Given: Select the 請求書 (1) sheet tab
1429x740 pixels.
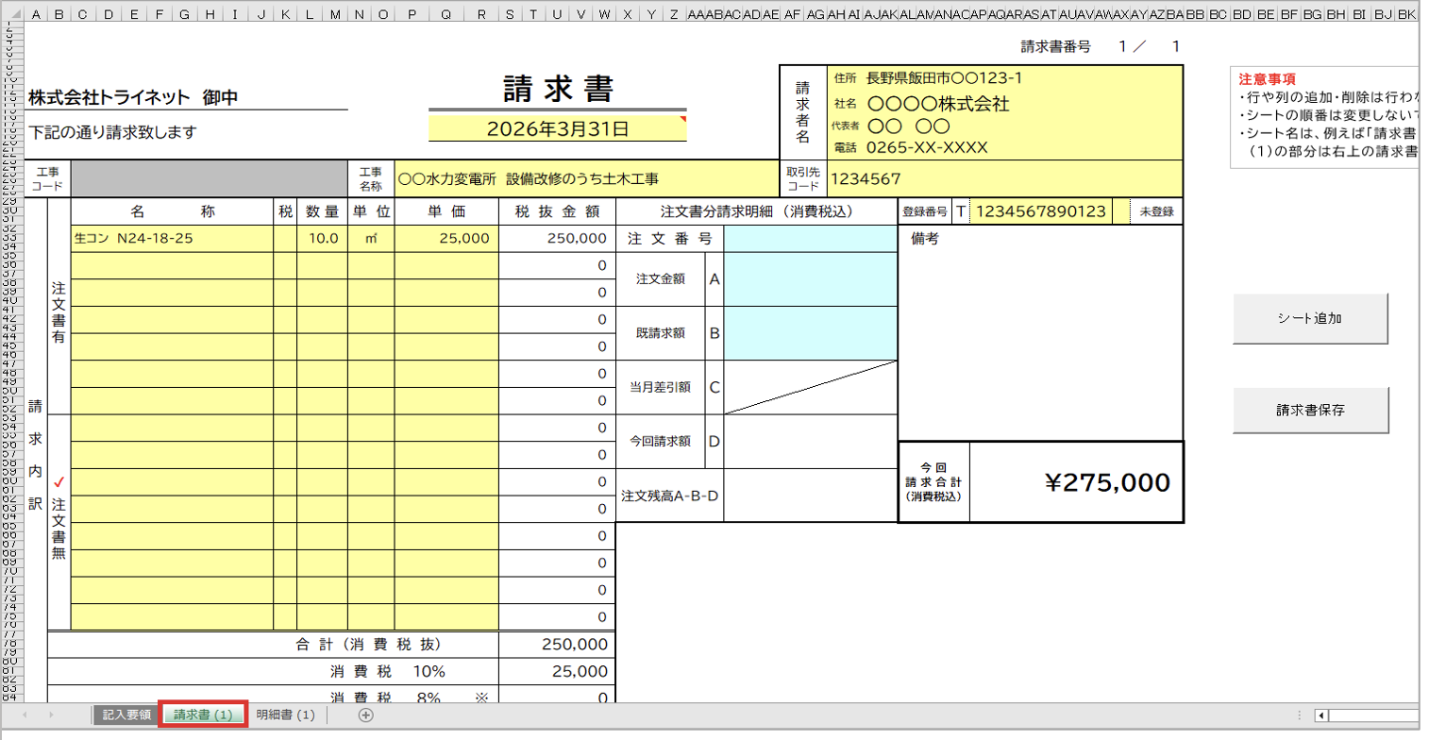Looking at the screenshot, I should coord(203,715).
